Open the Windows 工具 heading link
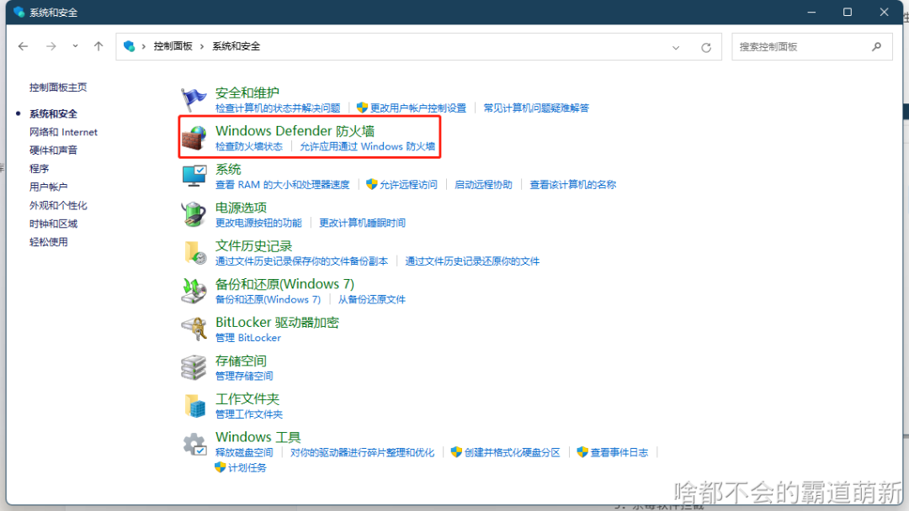The width and height of the screenshot is (909, 511). click(x=258, y=437)
